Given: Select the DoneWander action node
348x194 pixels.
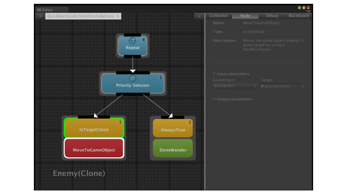Looking at the screenshot, I should click(173, 148).
